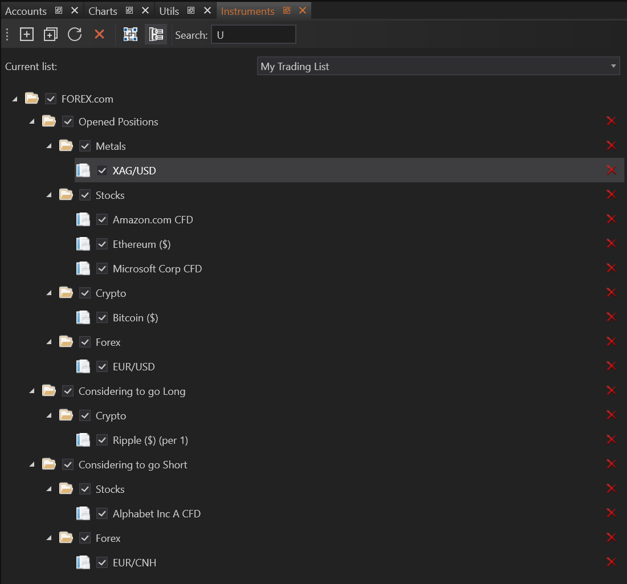Select the Microsoft Corp CFD item
Screen dimensions: 627x584
pos(157,269)
